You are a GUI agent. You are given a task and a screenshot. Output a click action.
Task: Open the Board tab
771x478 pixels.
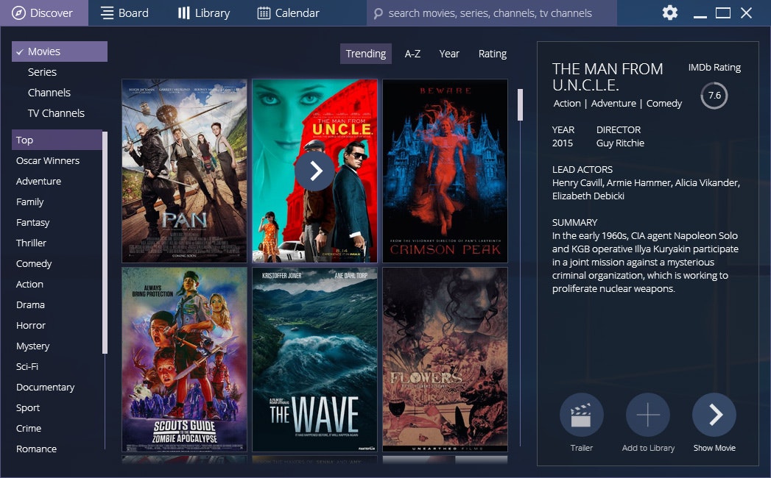pos(124,13)
